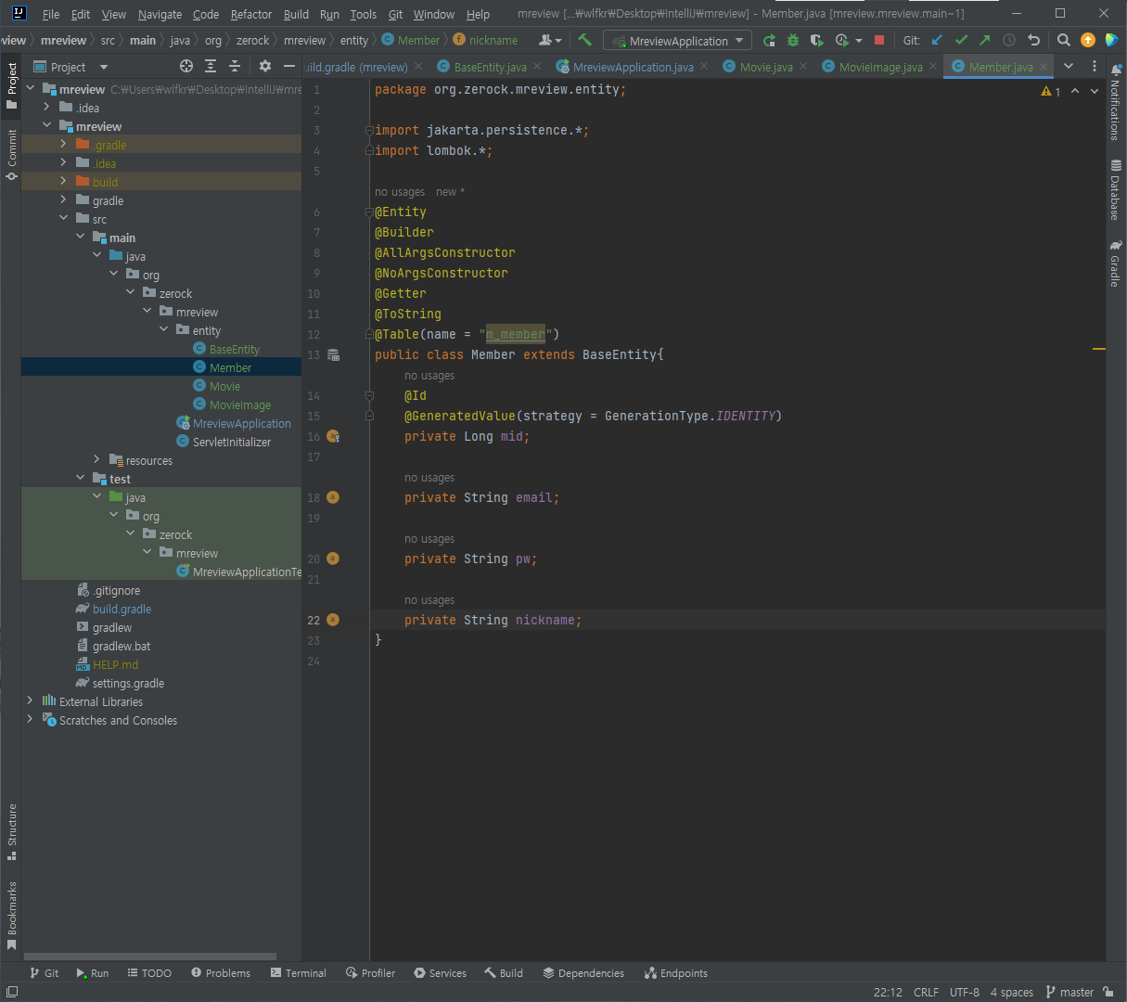Open the Refactor menu
The height and width of the screenshot is (1002, 1127).
251,14
